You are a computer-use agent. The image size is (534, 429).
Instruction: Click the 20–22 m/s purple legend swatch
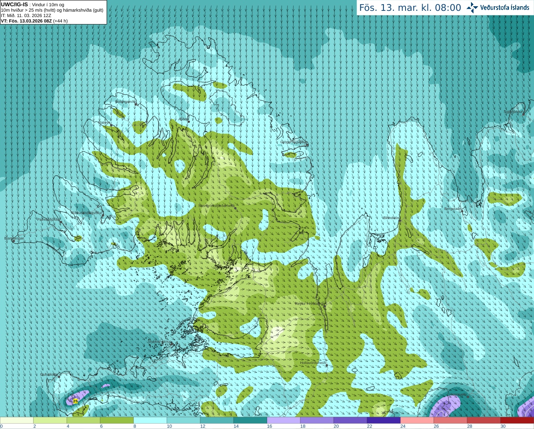350,420
